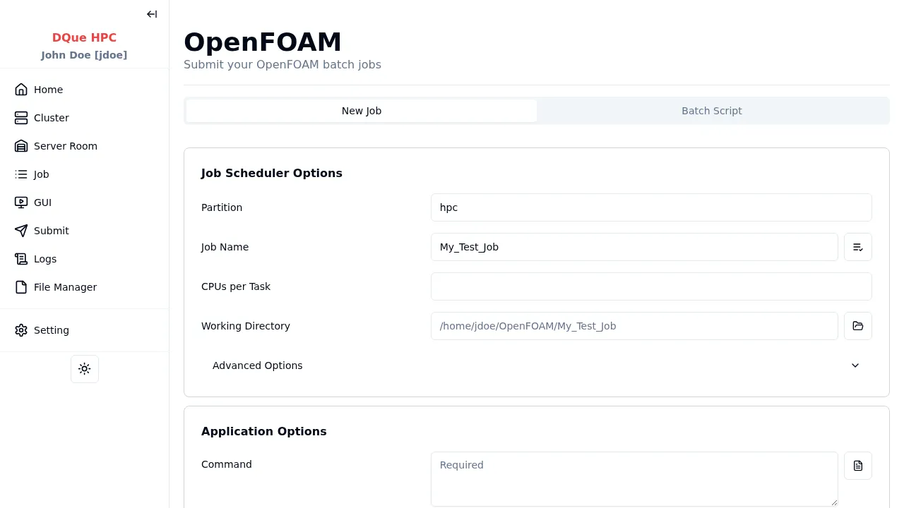Browse folders for Working Directory
This screenshot has width=904, height=508.
coord(857,326)
